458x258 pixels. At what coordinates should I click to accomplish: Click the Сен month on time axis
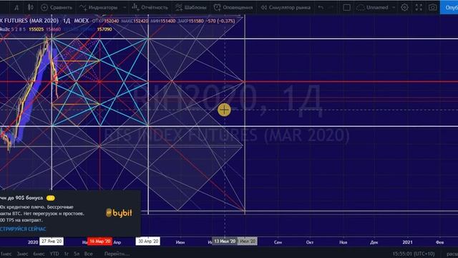coord(278,242)
